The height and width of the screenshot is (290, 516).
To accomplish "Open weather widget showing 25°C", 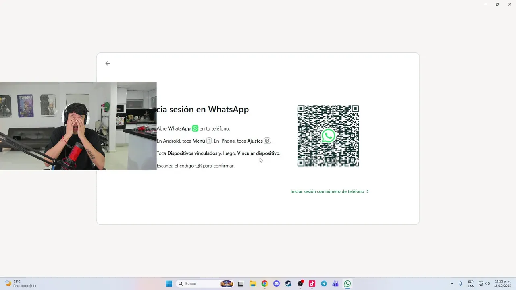I will point(20,284).
